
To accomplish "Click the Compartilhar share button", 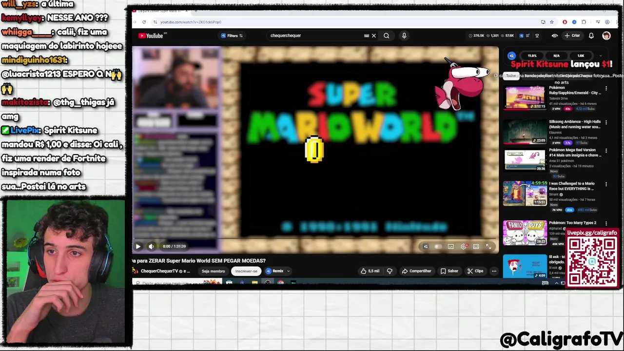I will tap(416, 271).
